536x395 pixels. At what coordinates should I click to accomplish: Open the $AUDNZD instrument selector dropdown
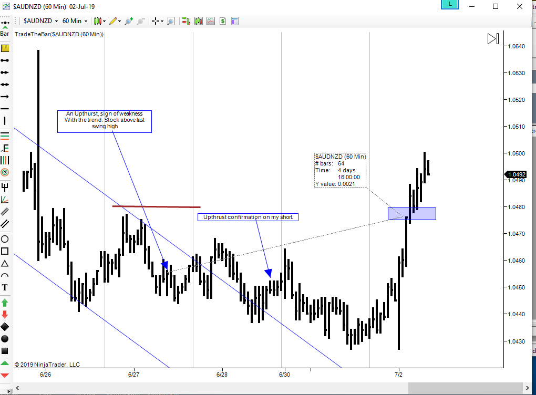(40, 21)
